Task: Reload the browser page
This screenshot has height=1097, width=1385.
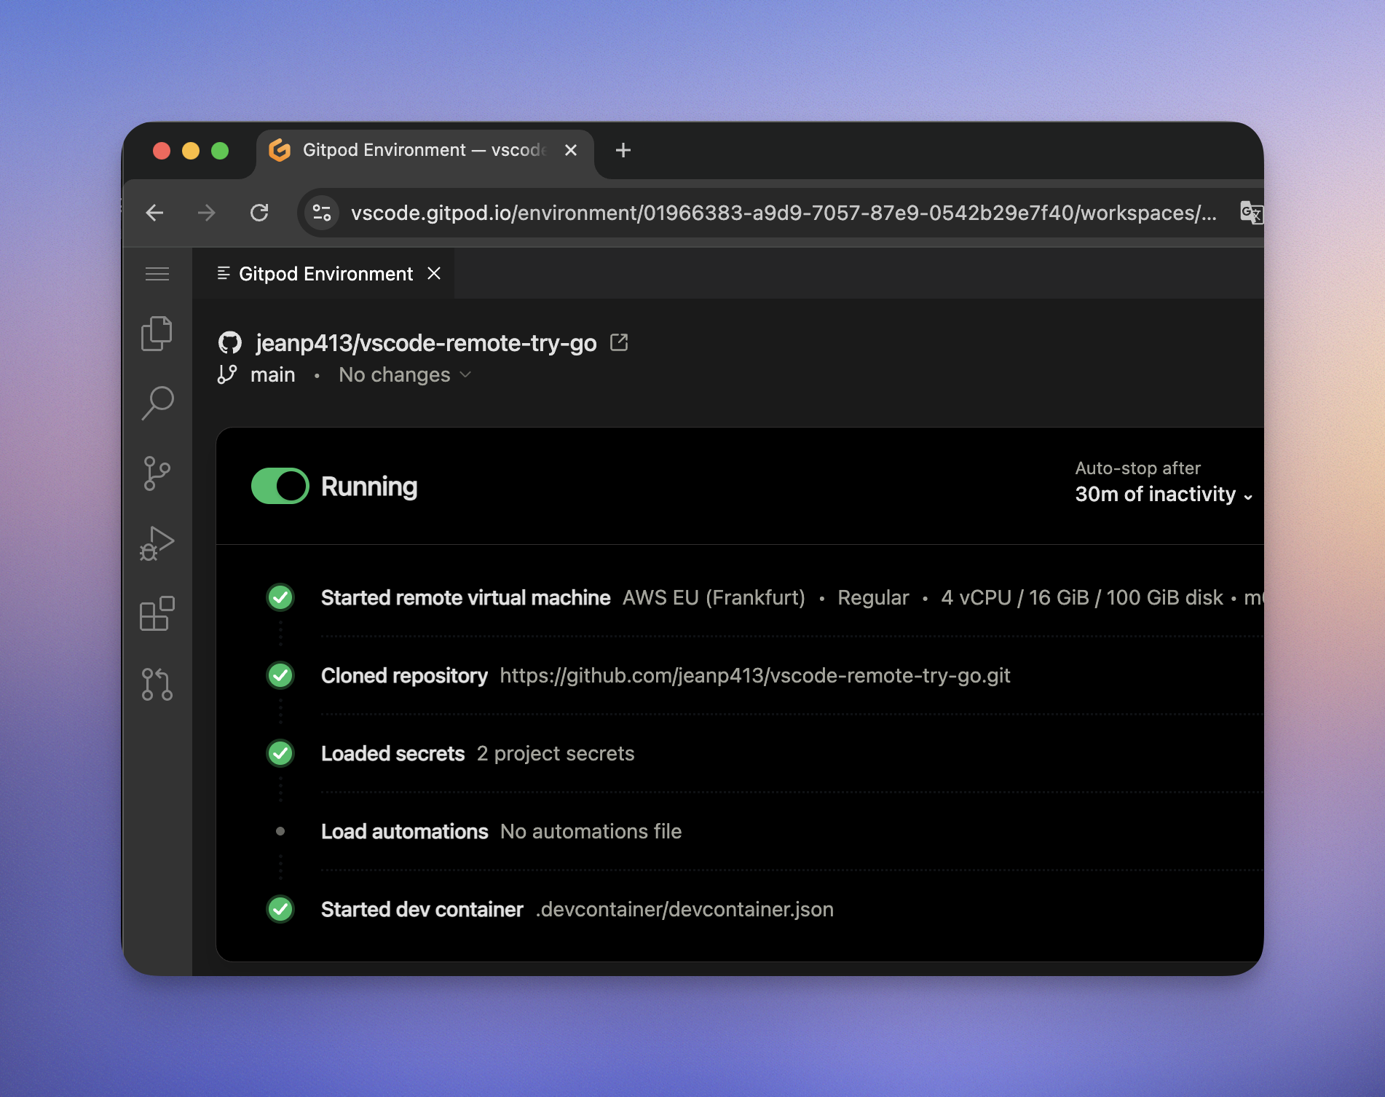Action: 259,213
